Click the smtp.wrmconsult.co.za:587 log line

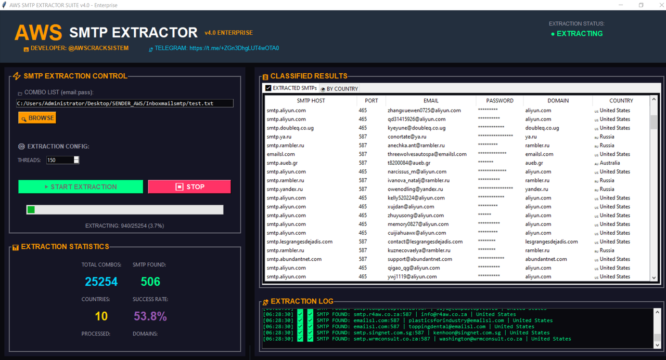[x=417, y=339]
